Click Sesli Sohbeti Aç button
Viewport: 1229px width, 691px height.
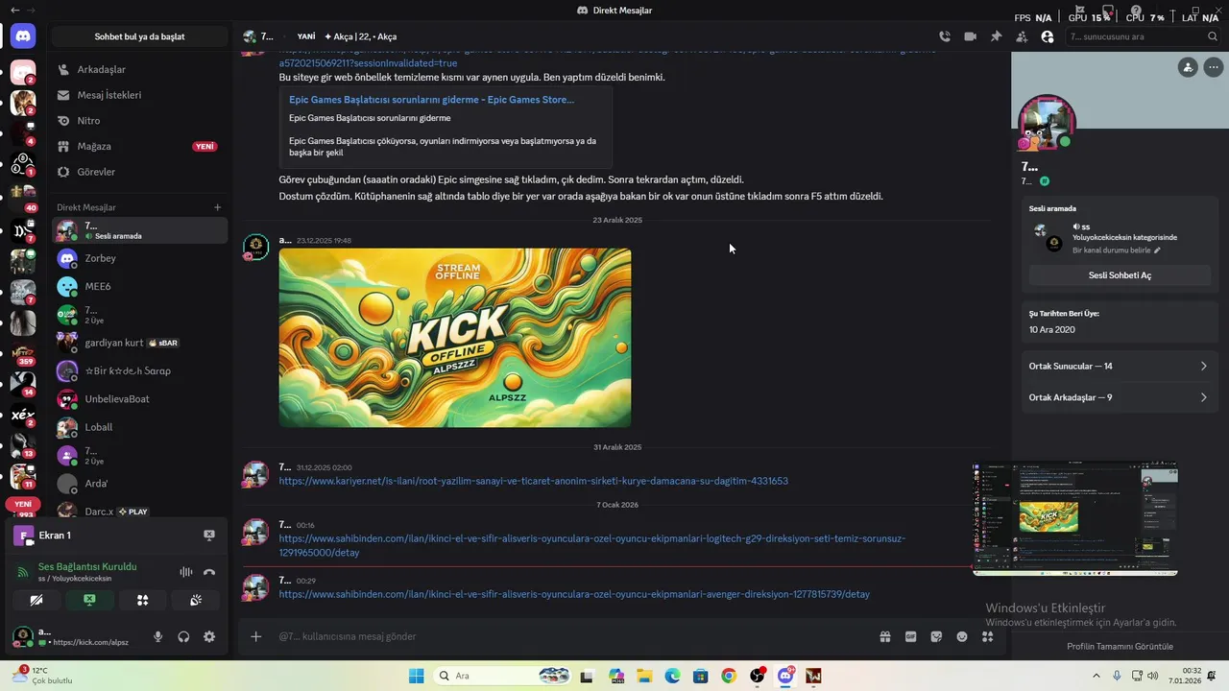[1120, 275]
